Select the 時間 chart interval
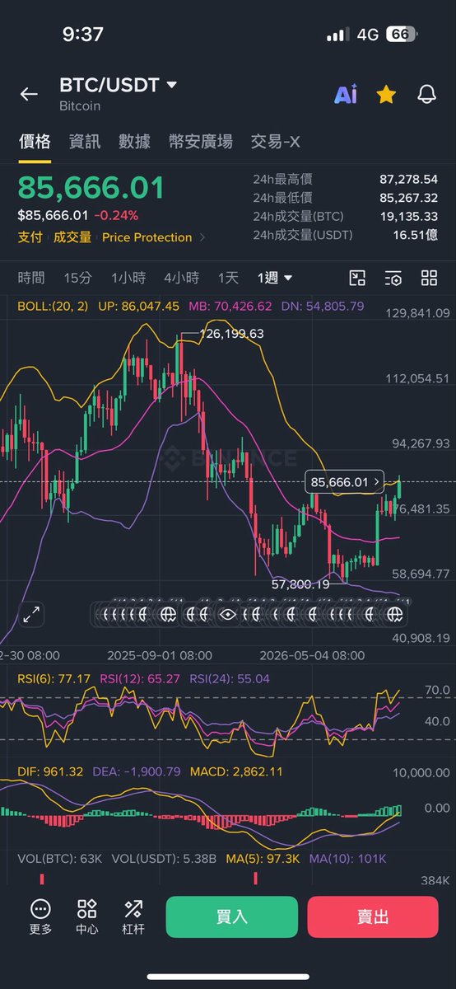 [x=31, y=278]
